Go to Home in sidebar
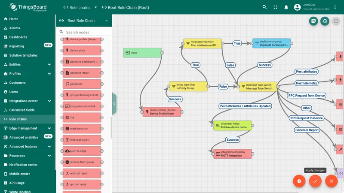This screenshot has height=193, width=344. (28, 19)
